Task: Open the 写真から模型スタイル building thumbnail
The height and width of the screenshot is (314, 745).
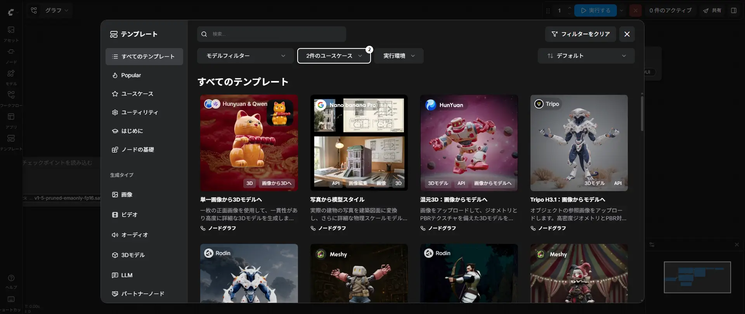Action: coord(359,143)
